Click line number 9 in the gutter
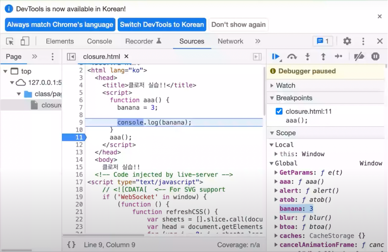Screen dimensions: 388x252 (81, 122)
